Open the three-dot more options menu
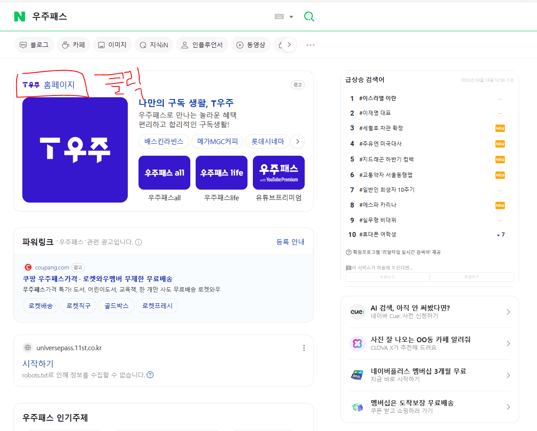 click(x=310, y=45)
